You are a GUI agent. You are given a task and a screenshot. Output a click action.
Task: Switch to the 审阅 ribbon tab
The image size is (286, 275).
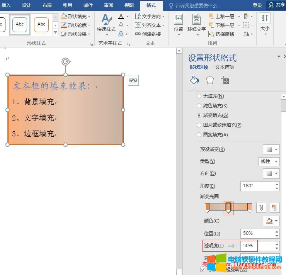click(x=109, y=5)
